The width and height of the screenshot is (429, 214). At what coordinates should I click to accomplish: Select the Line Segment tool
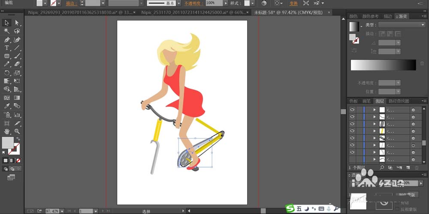click(17, 48)
